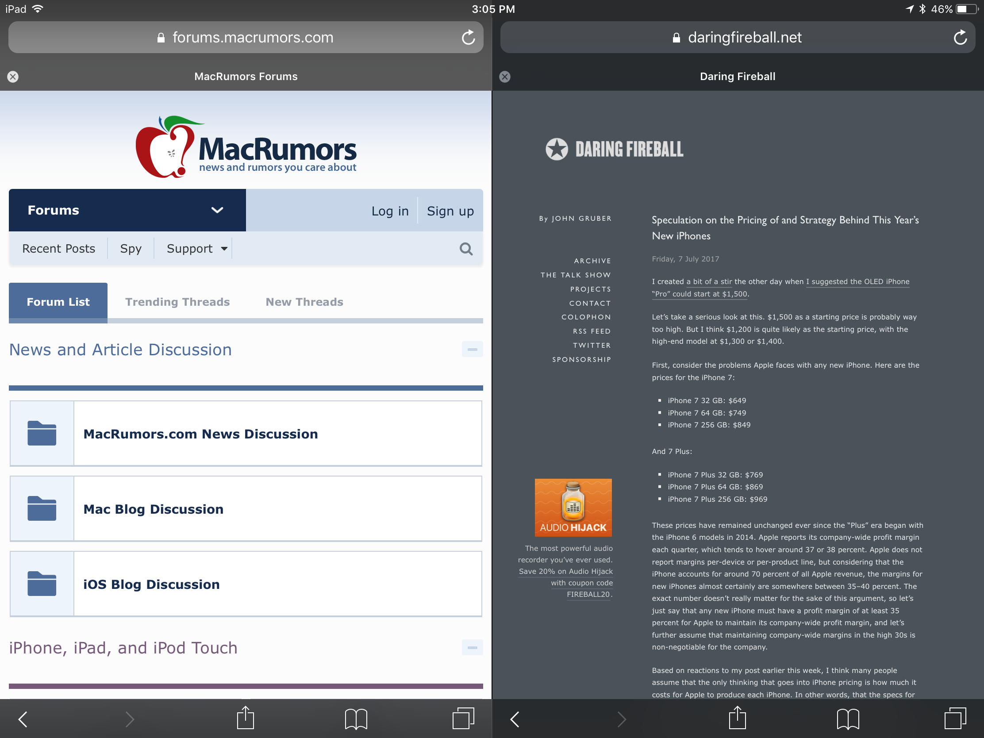Open bookmarks in the MacRumors pane
This screenshot has width=984, height=738.
[x=356, y=719]
